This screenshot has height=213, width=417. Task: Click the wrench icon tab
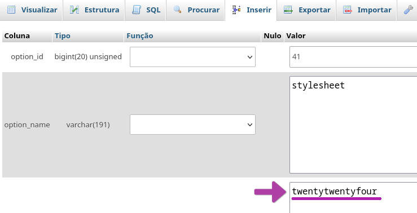coord(408,10)
